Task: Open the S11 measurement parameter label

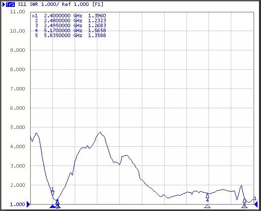Action: tap(22, 4)
